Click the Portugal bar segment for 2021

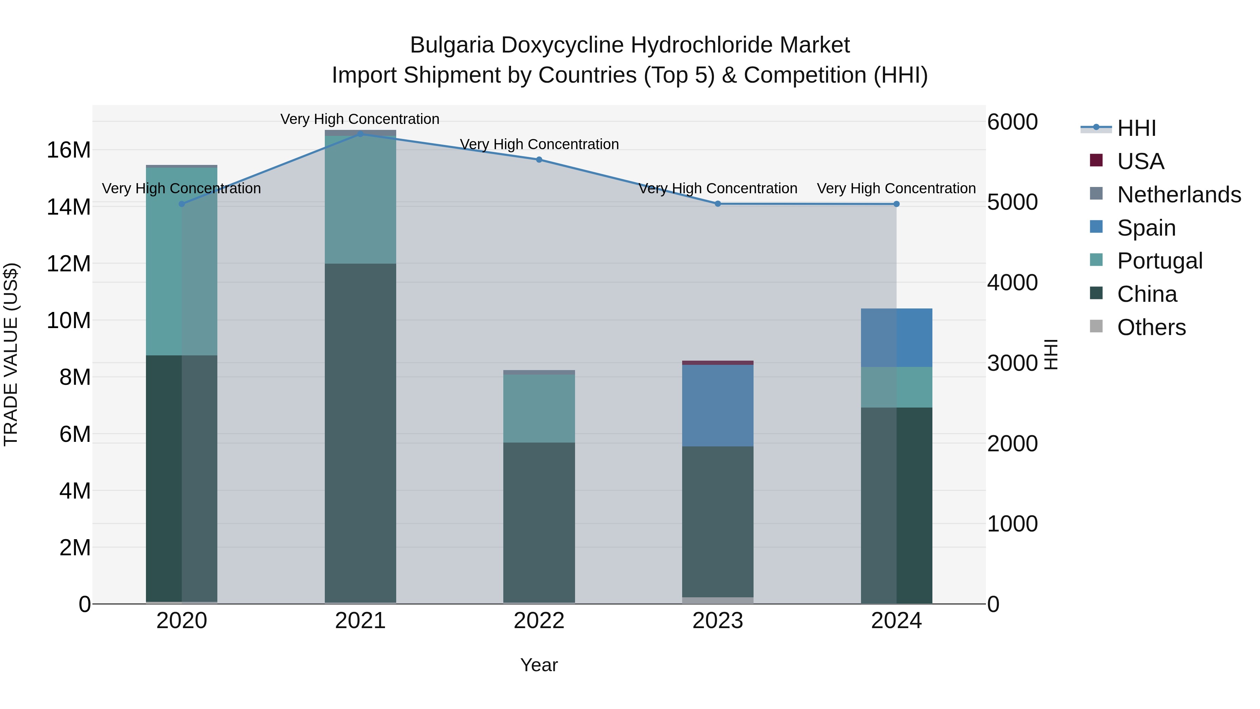(x=360, y=200)
